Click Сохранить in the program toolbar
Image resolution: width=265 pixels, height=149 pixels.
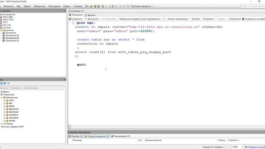(75, 19)
